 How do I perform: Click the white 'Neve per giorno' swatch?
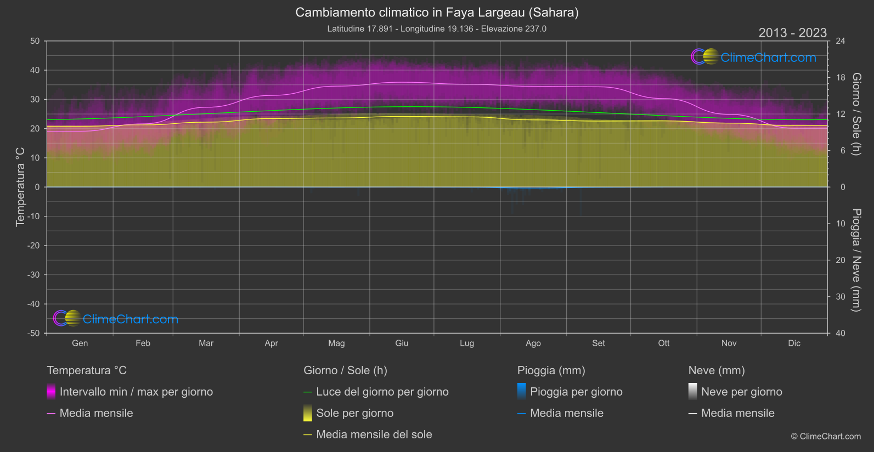[x=693, y=392]
